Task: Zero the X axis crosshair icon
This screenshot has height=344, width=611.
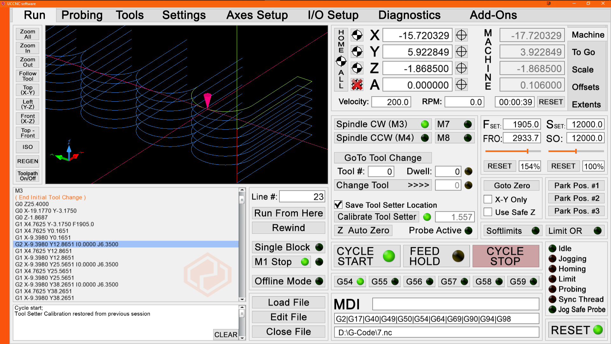Action: 461,35
